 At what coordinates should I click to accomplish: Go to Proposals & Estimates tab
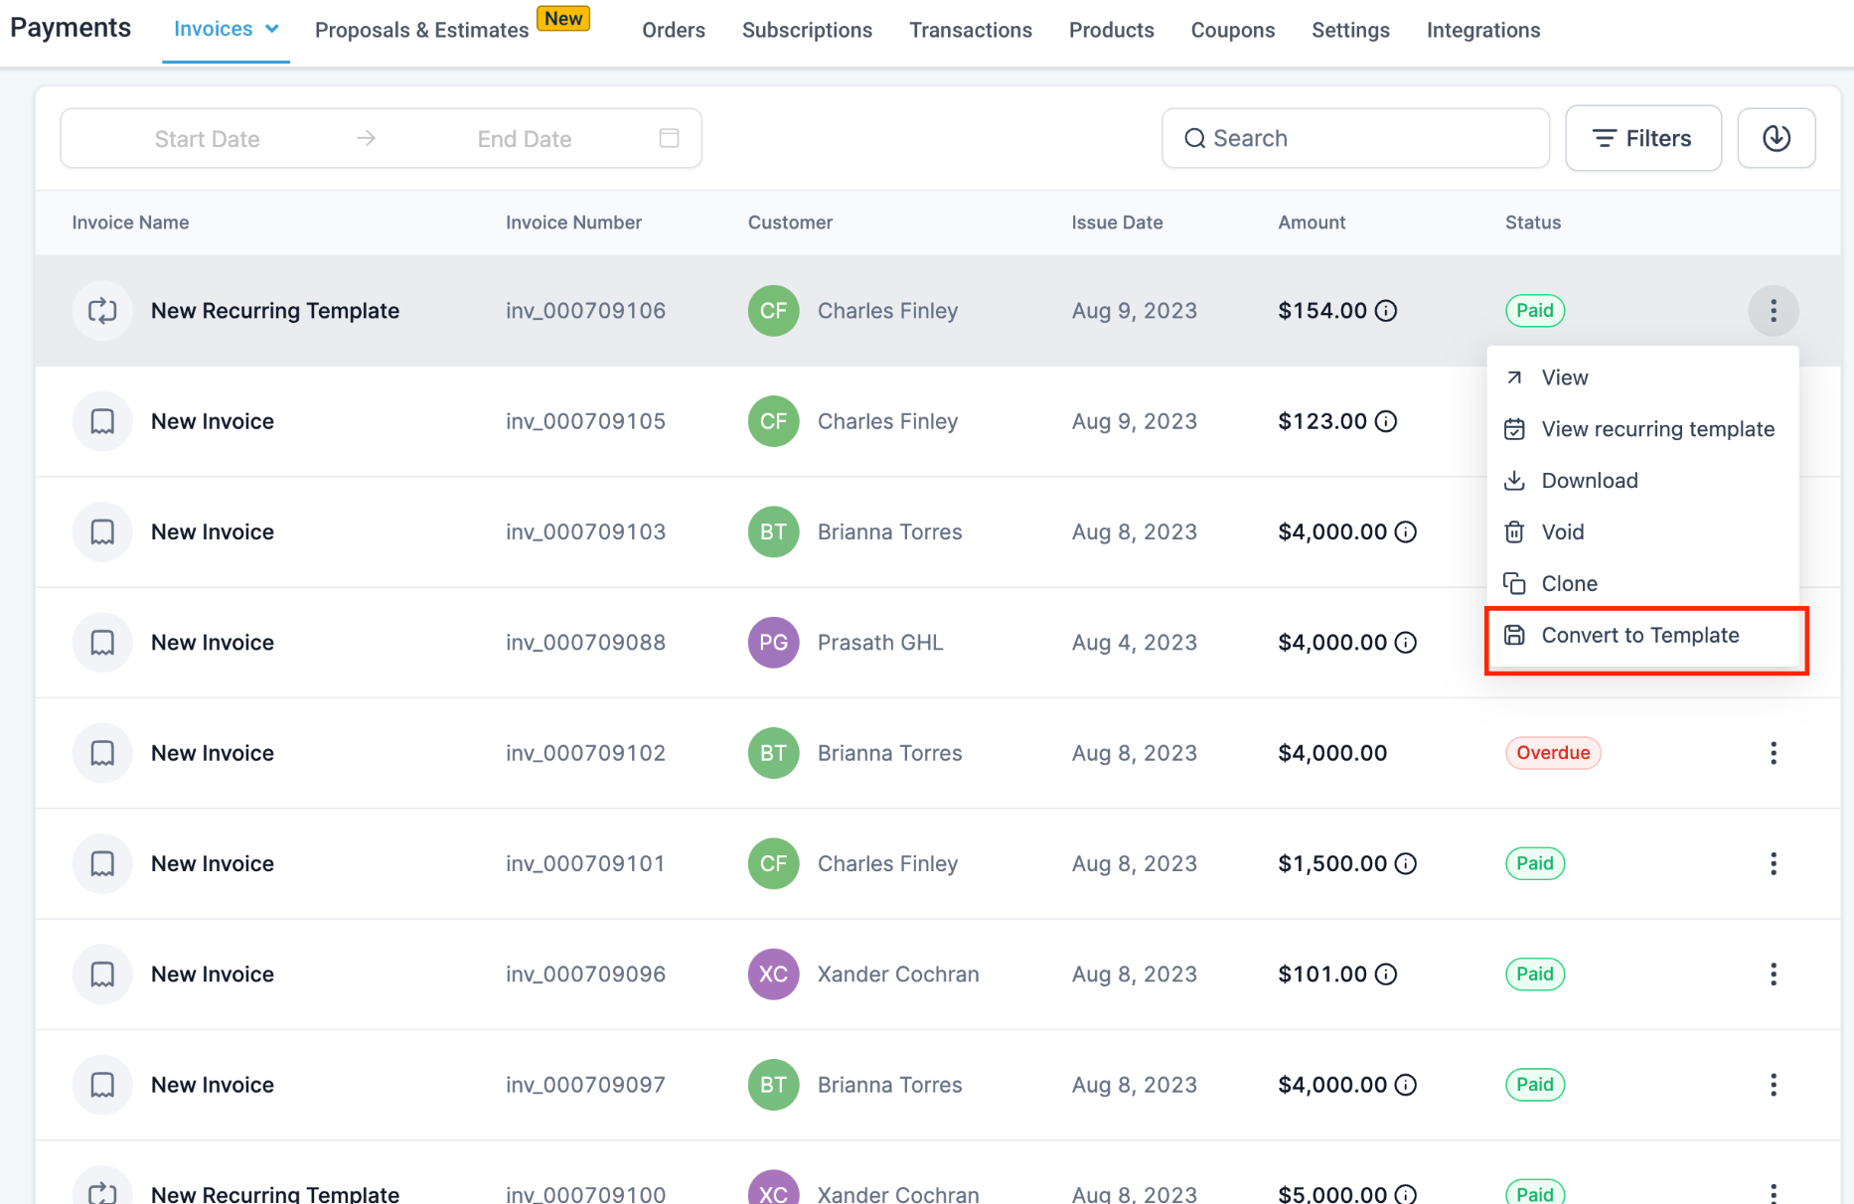(421, 31)
